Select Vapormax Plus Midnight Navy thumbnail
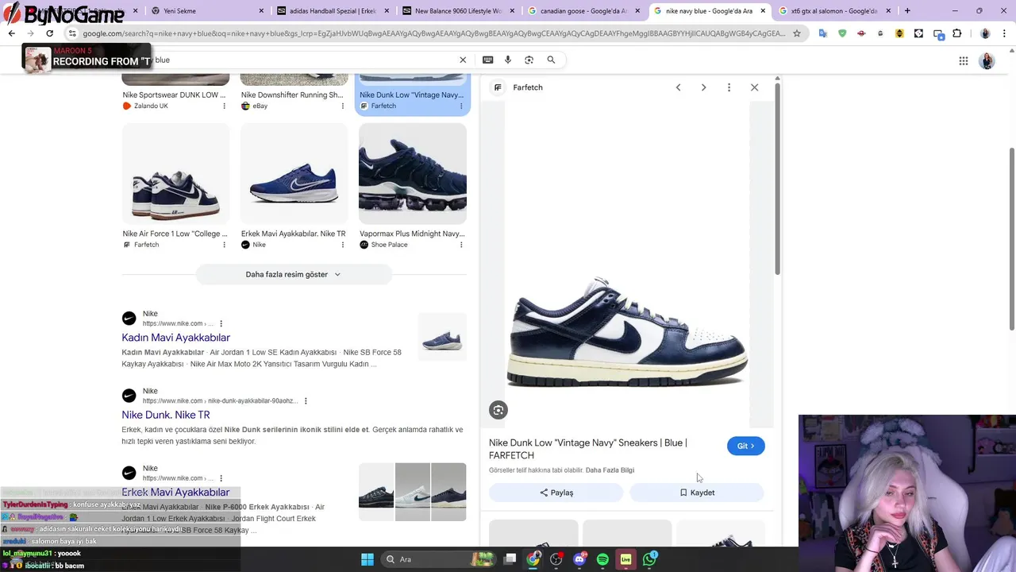The width and height of the screenshot is (1016, 572). 413,173
